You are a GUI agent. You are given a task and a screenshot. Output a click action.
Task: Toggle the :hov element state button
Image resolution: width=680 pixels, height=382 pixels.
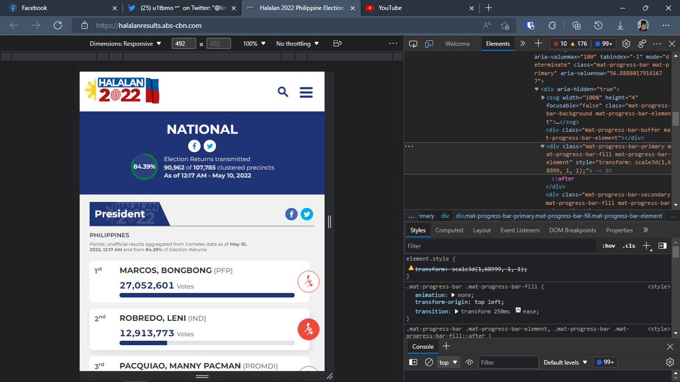pyautogui.click(x=609, y=246)
